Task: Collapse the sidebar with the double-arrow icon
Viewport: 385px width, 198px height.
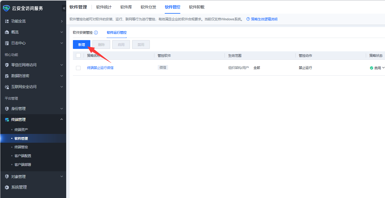Action: pos(64,8)
